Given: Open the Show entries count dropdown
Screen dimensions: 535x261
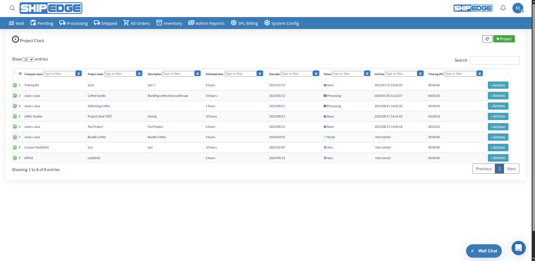Looking at the screenshot, I should tap(28, 59).
